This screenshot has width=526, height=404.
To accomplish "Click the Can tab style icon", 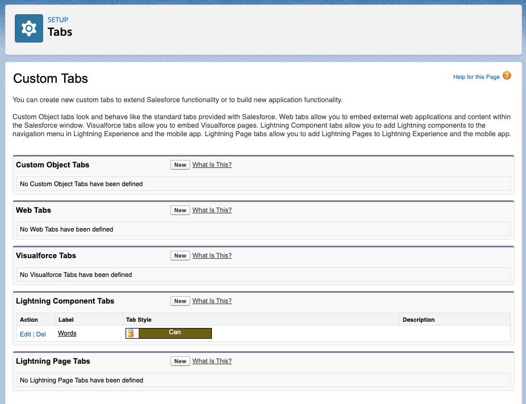I will click(x=131, y=333).
